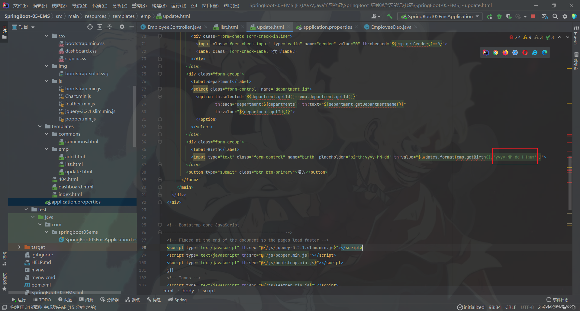Image resolution: width=580 pixels, height=311 pixels.
Task: Collapse all in project tree
Action: 109,27
